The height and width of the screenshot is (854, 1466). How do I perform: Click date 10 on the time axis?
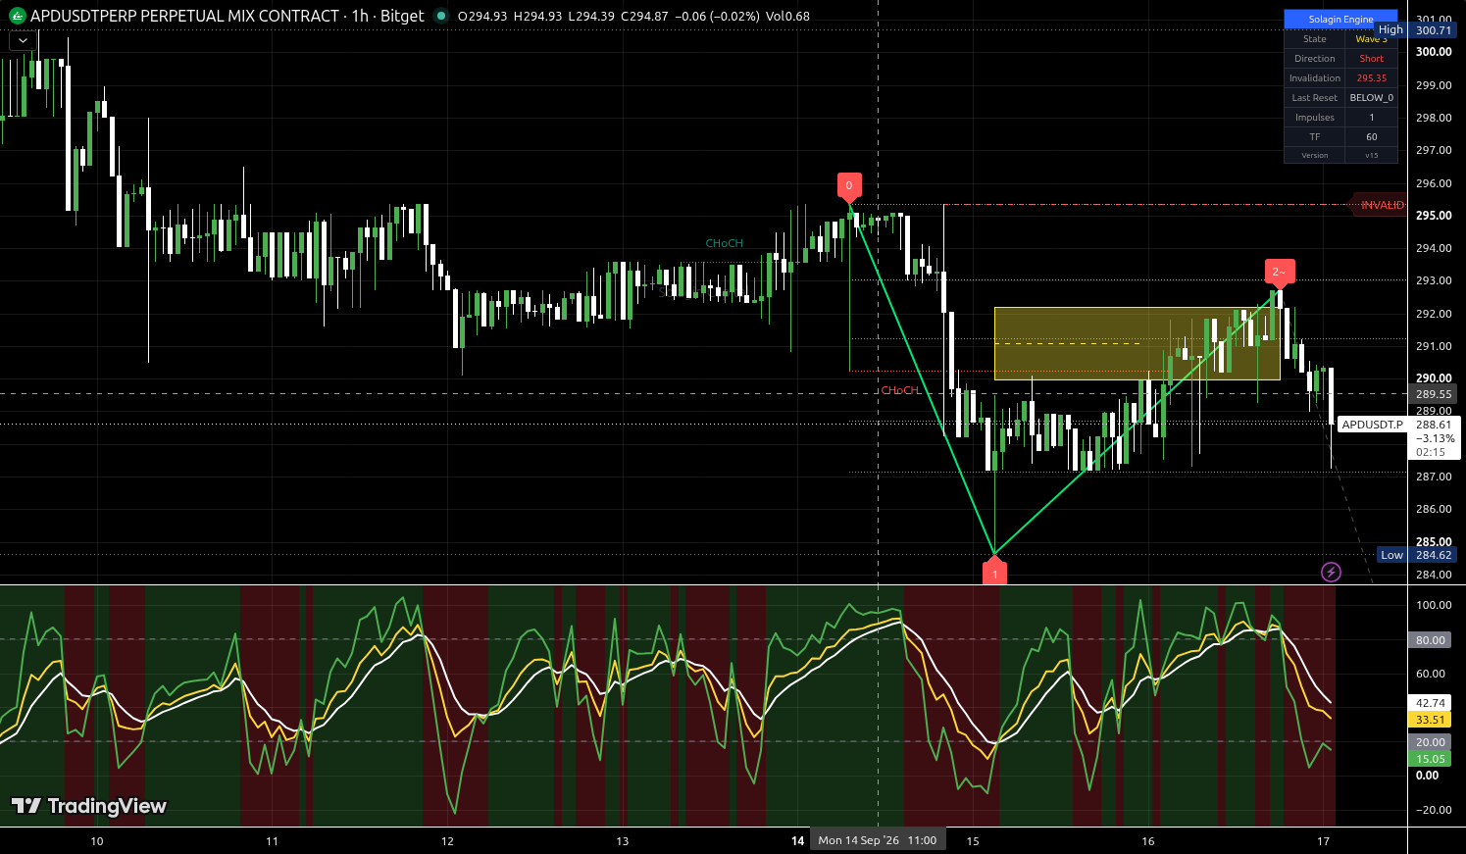click(x=97, y=840)
